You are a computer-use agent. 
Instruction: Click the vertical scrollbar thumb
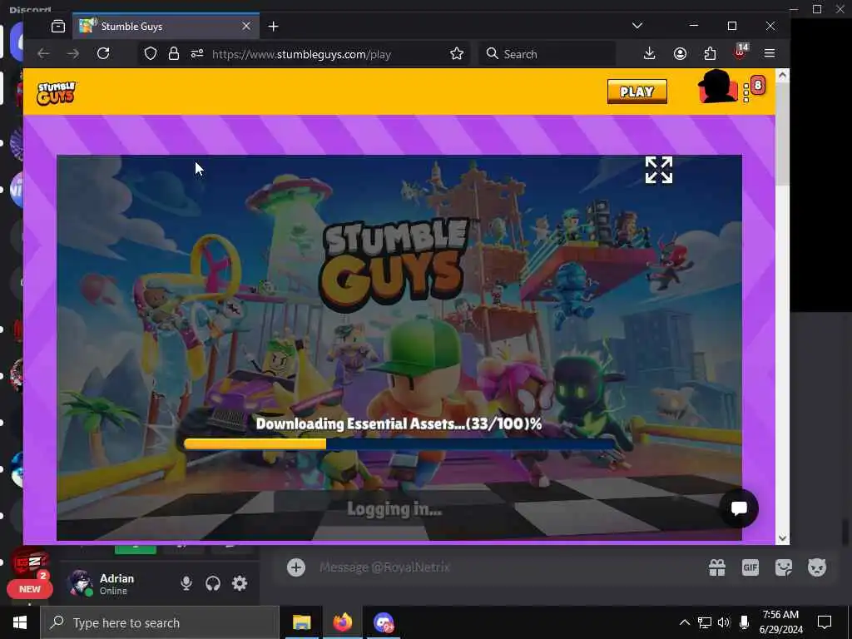[782, 134]
